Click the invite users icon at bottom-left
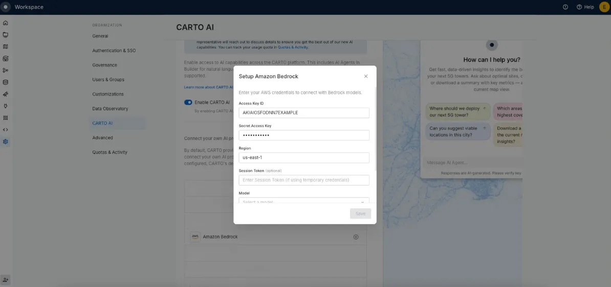The width and height of the screenshot is (611, 287). coord(6,280)
